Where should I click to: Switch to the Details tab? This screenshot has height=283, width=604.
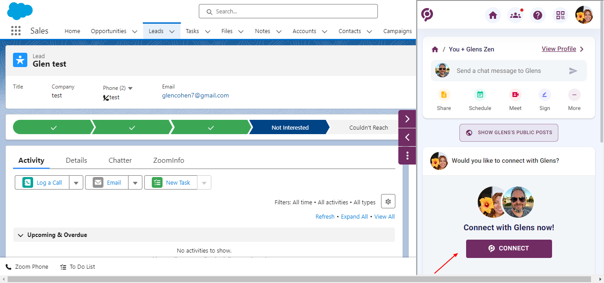tap(77, 160)
